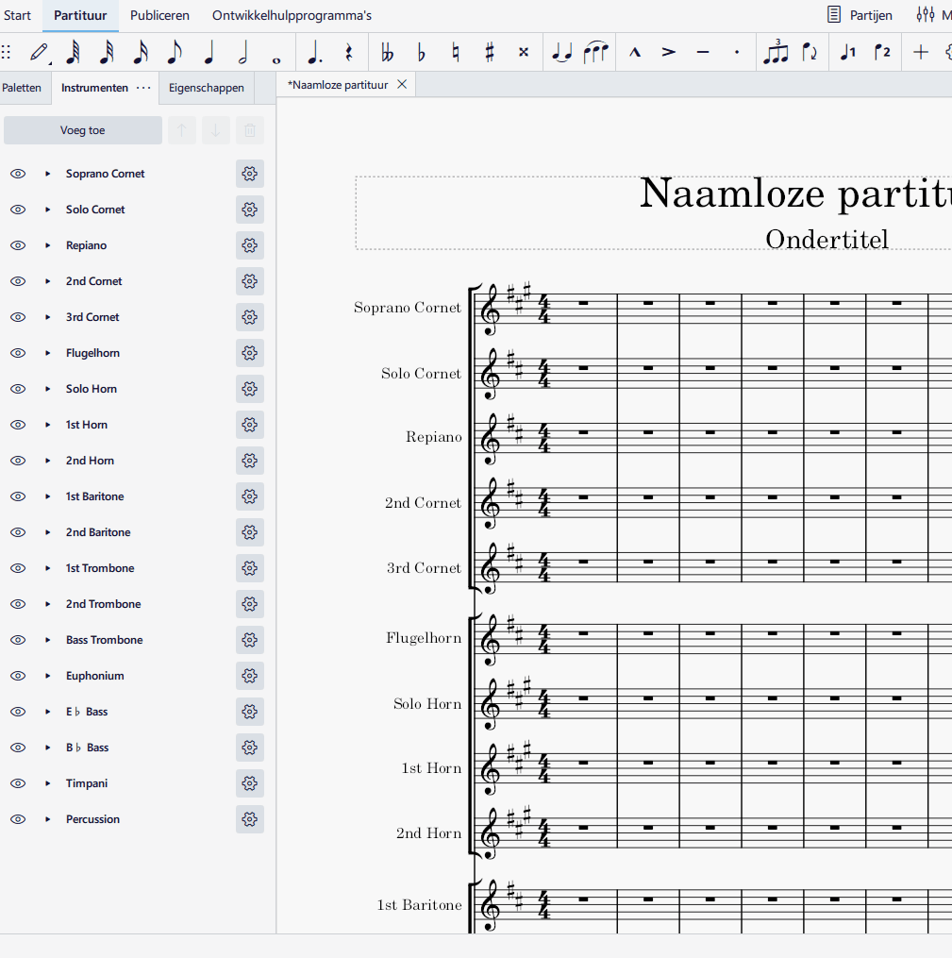Hide the Soprano Cornet instrument
The width and height of the screenshot is (952, 958).
tap(18, 174)
